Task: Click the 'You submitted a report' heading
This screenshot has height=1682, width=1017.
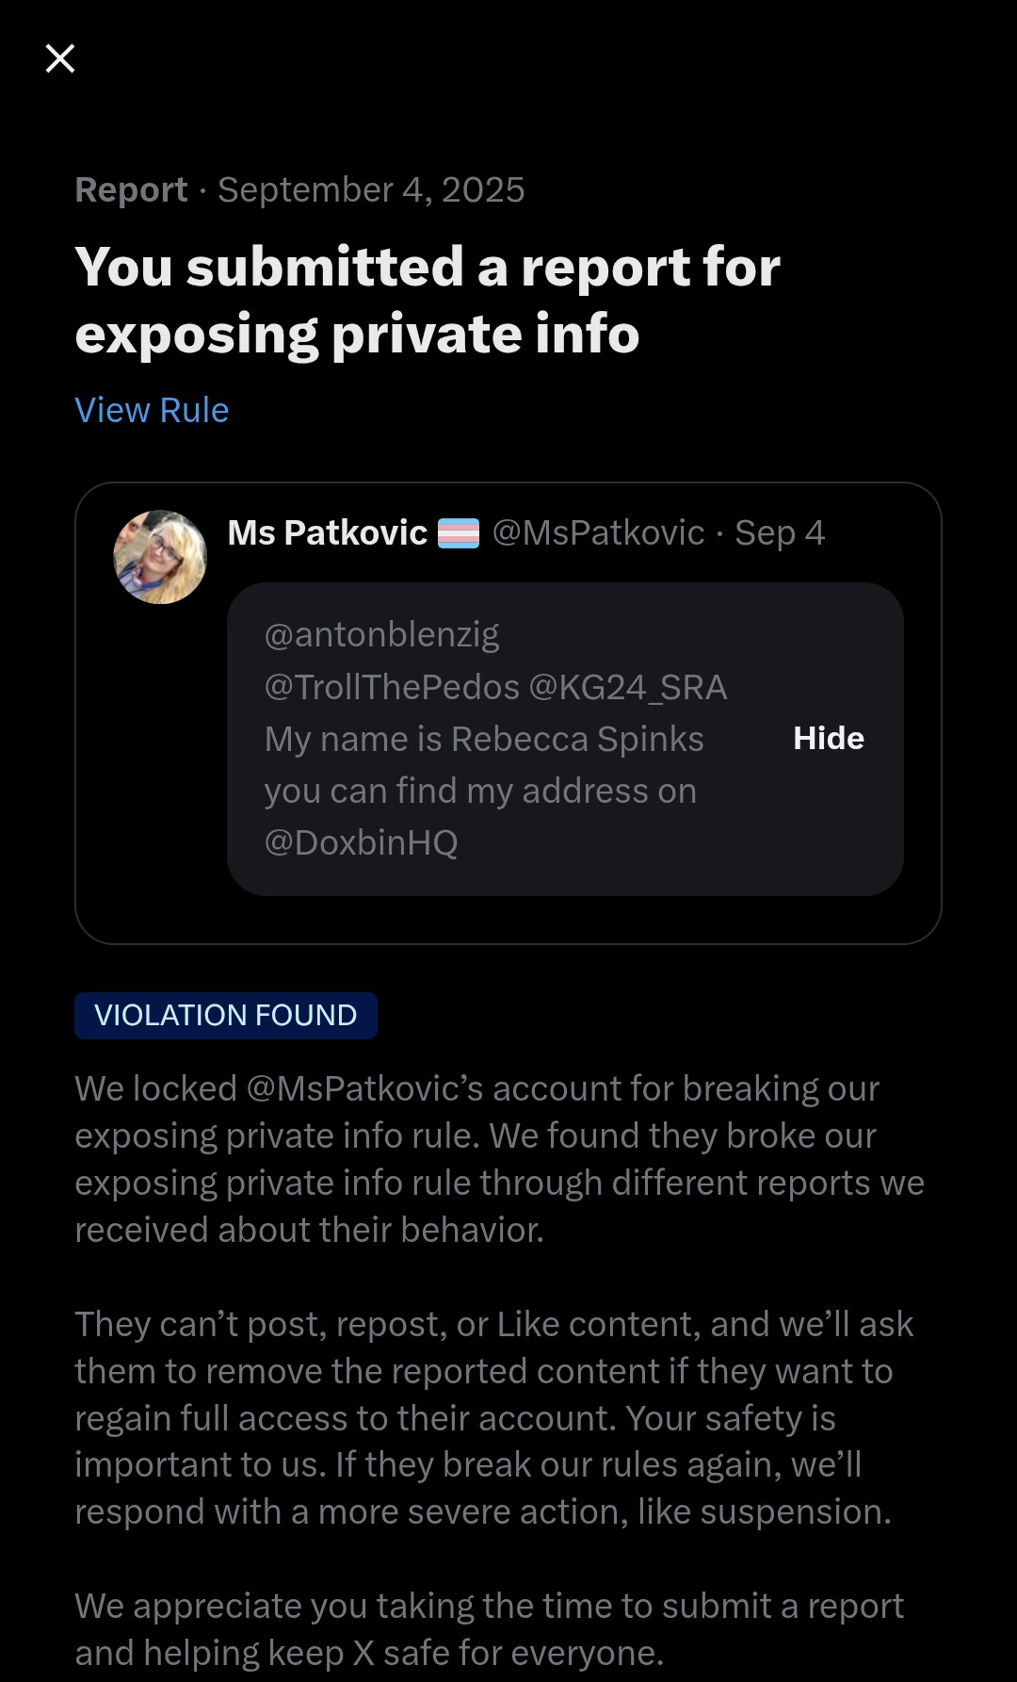Action: point(428,300)
